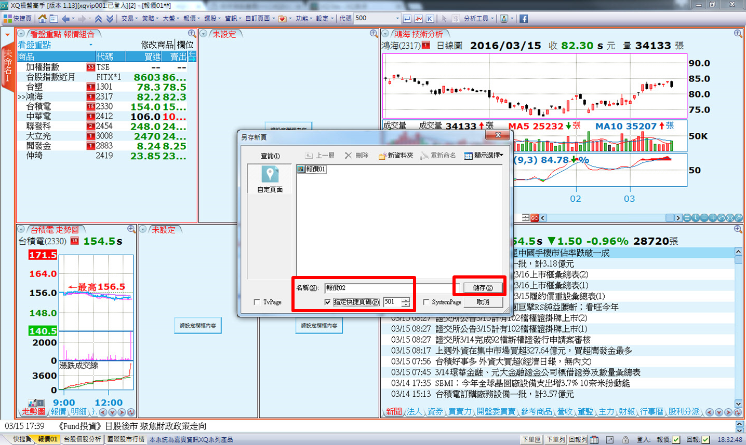Click the double up-arrow page icon
Image resolution: width=746 pixels, height=445 pixels.
pyautogui.click(x=98, y=19)
